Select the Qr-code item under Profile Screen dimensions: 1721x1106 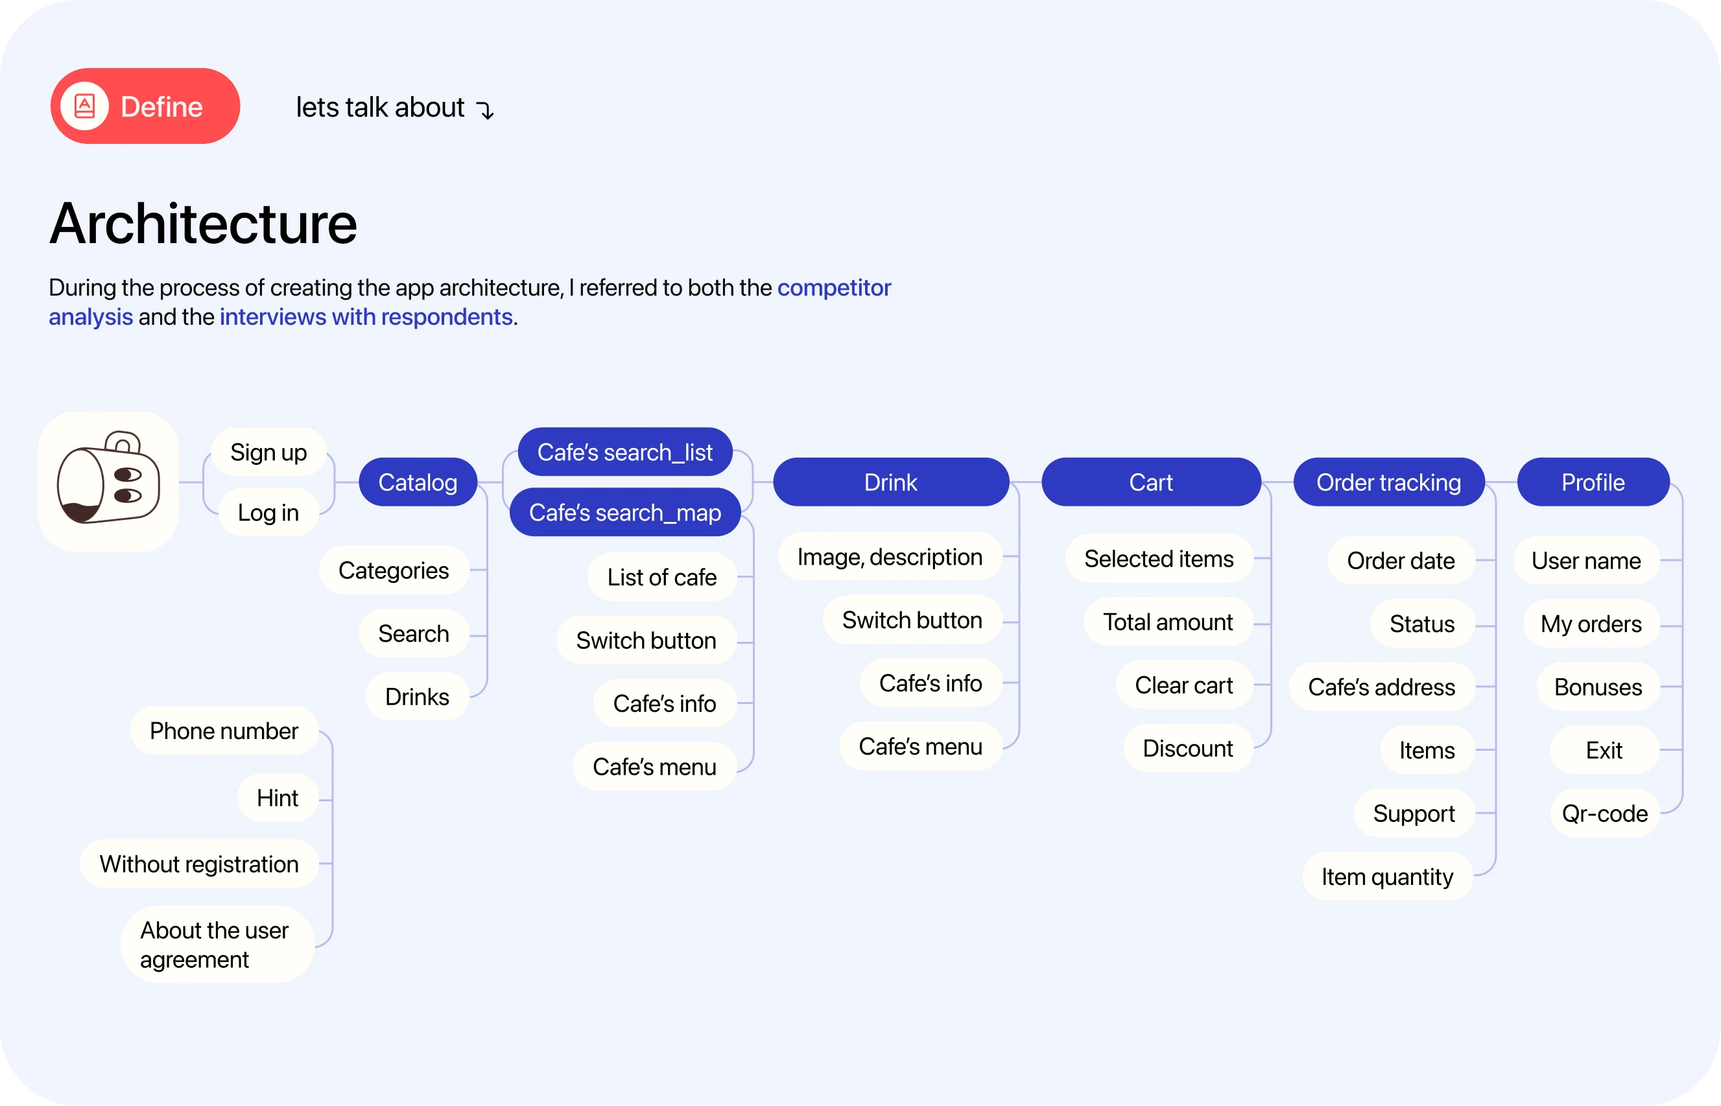coord(1604,813)
